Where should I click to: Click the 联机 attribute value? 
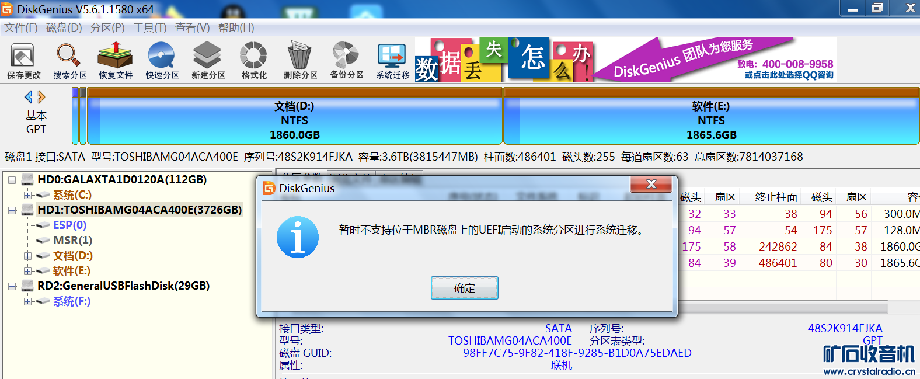[x=562, y=365]
